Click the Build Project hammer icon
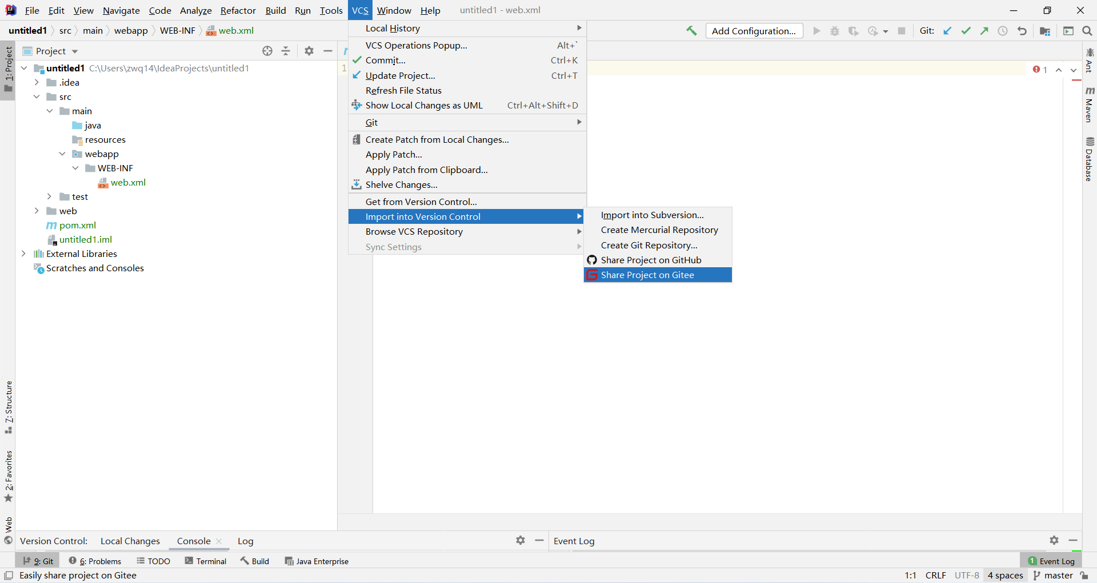The height and width of the screenshot is (583, 1097). (691, 31)
